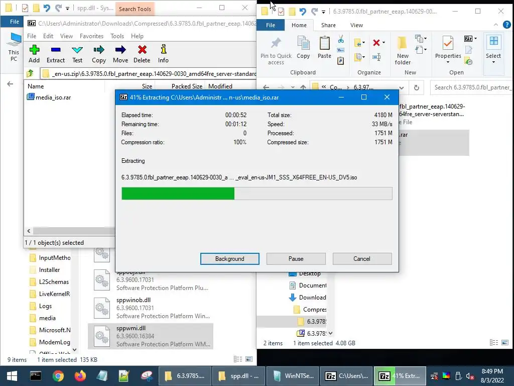The width and height of the screenshot is (514, 386).
Task: Select sppwinob.dll in left Explorer
Action: point(151,308)
